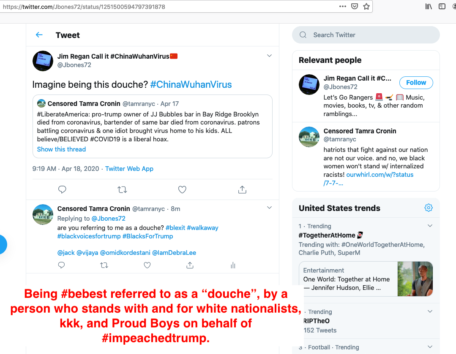Like the reply from Censored Tamra Cronin

tap(147, 265)
